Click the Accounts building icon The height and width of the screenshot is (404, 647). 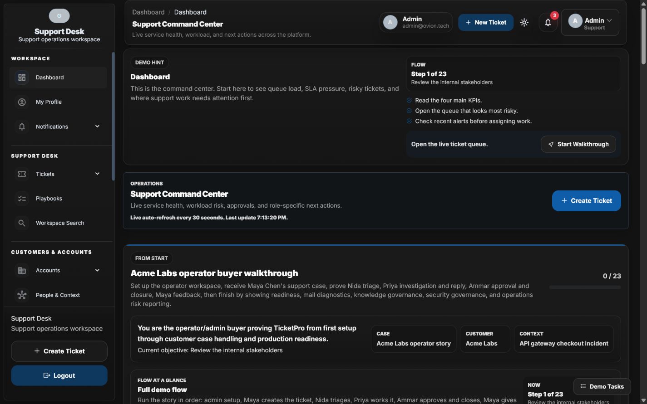(22, 271)
